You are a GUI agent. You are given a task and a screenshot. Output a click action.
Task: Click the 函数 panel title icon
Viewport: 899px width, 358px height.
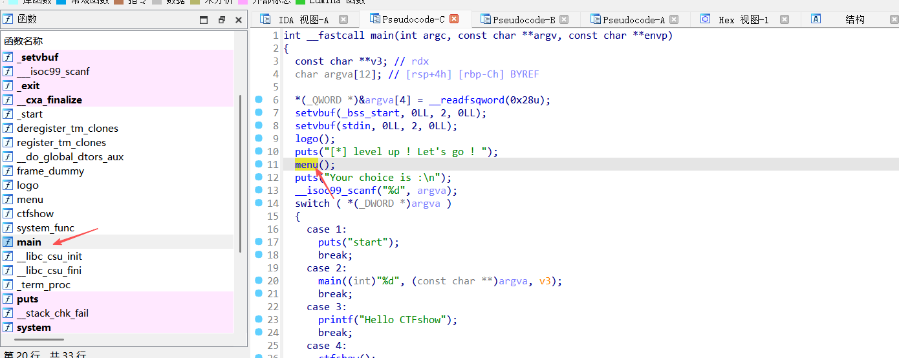[x=8, y=20]
